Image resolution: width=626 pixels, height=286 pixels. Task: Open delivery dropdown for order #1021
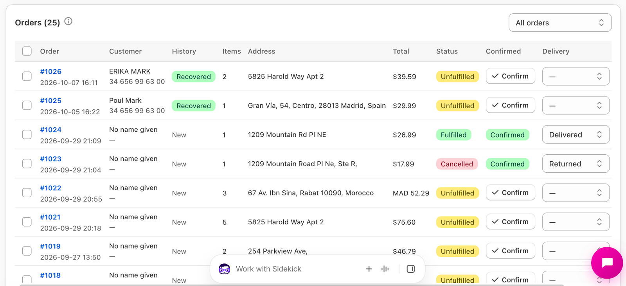(576, 222)
